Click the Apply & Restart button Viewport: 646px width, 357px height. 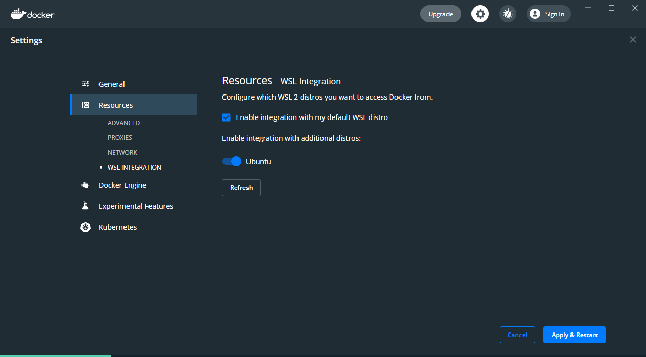[575, 335]
